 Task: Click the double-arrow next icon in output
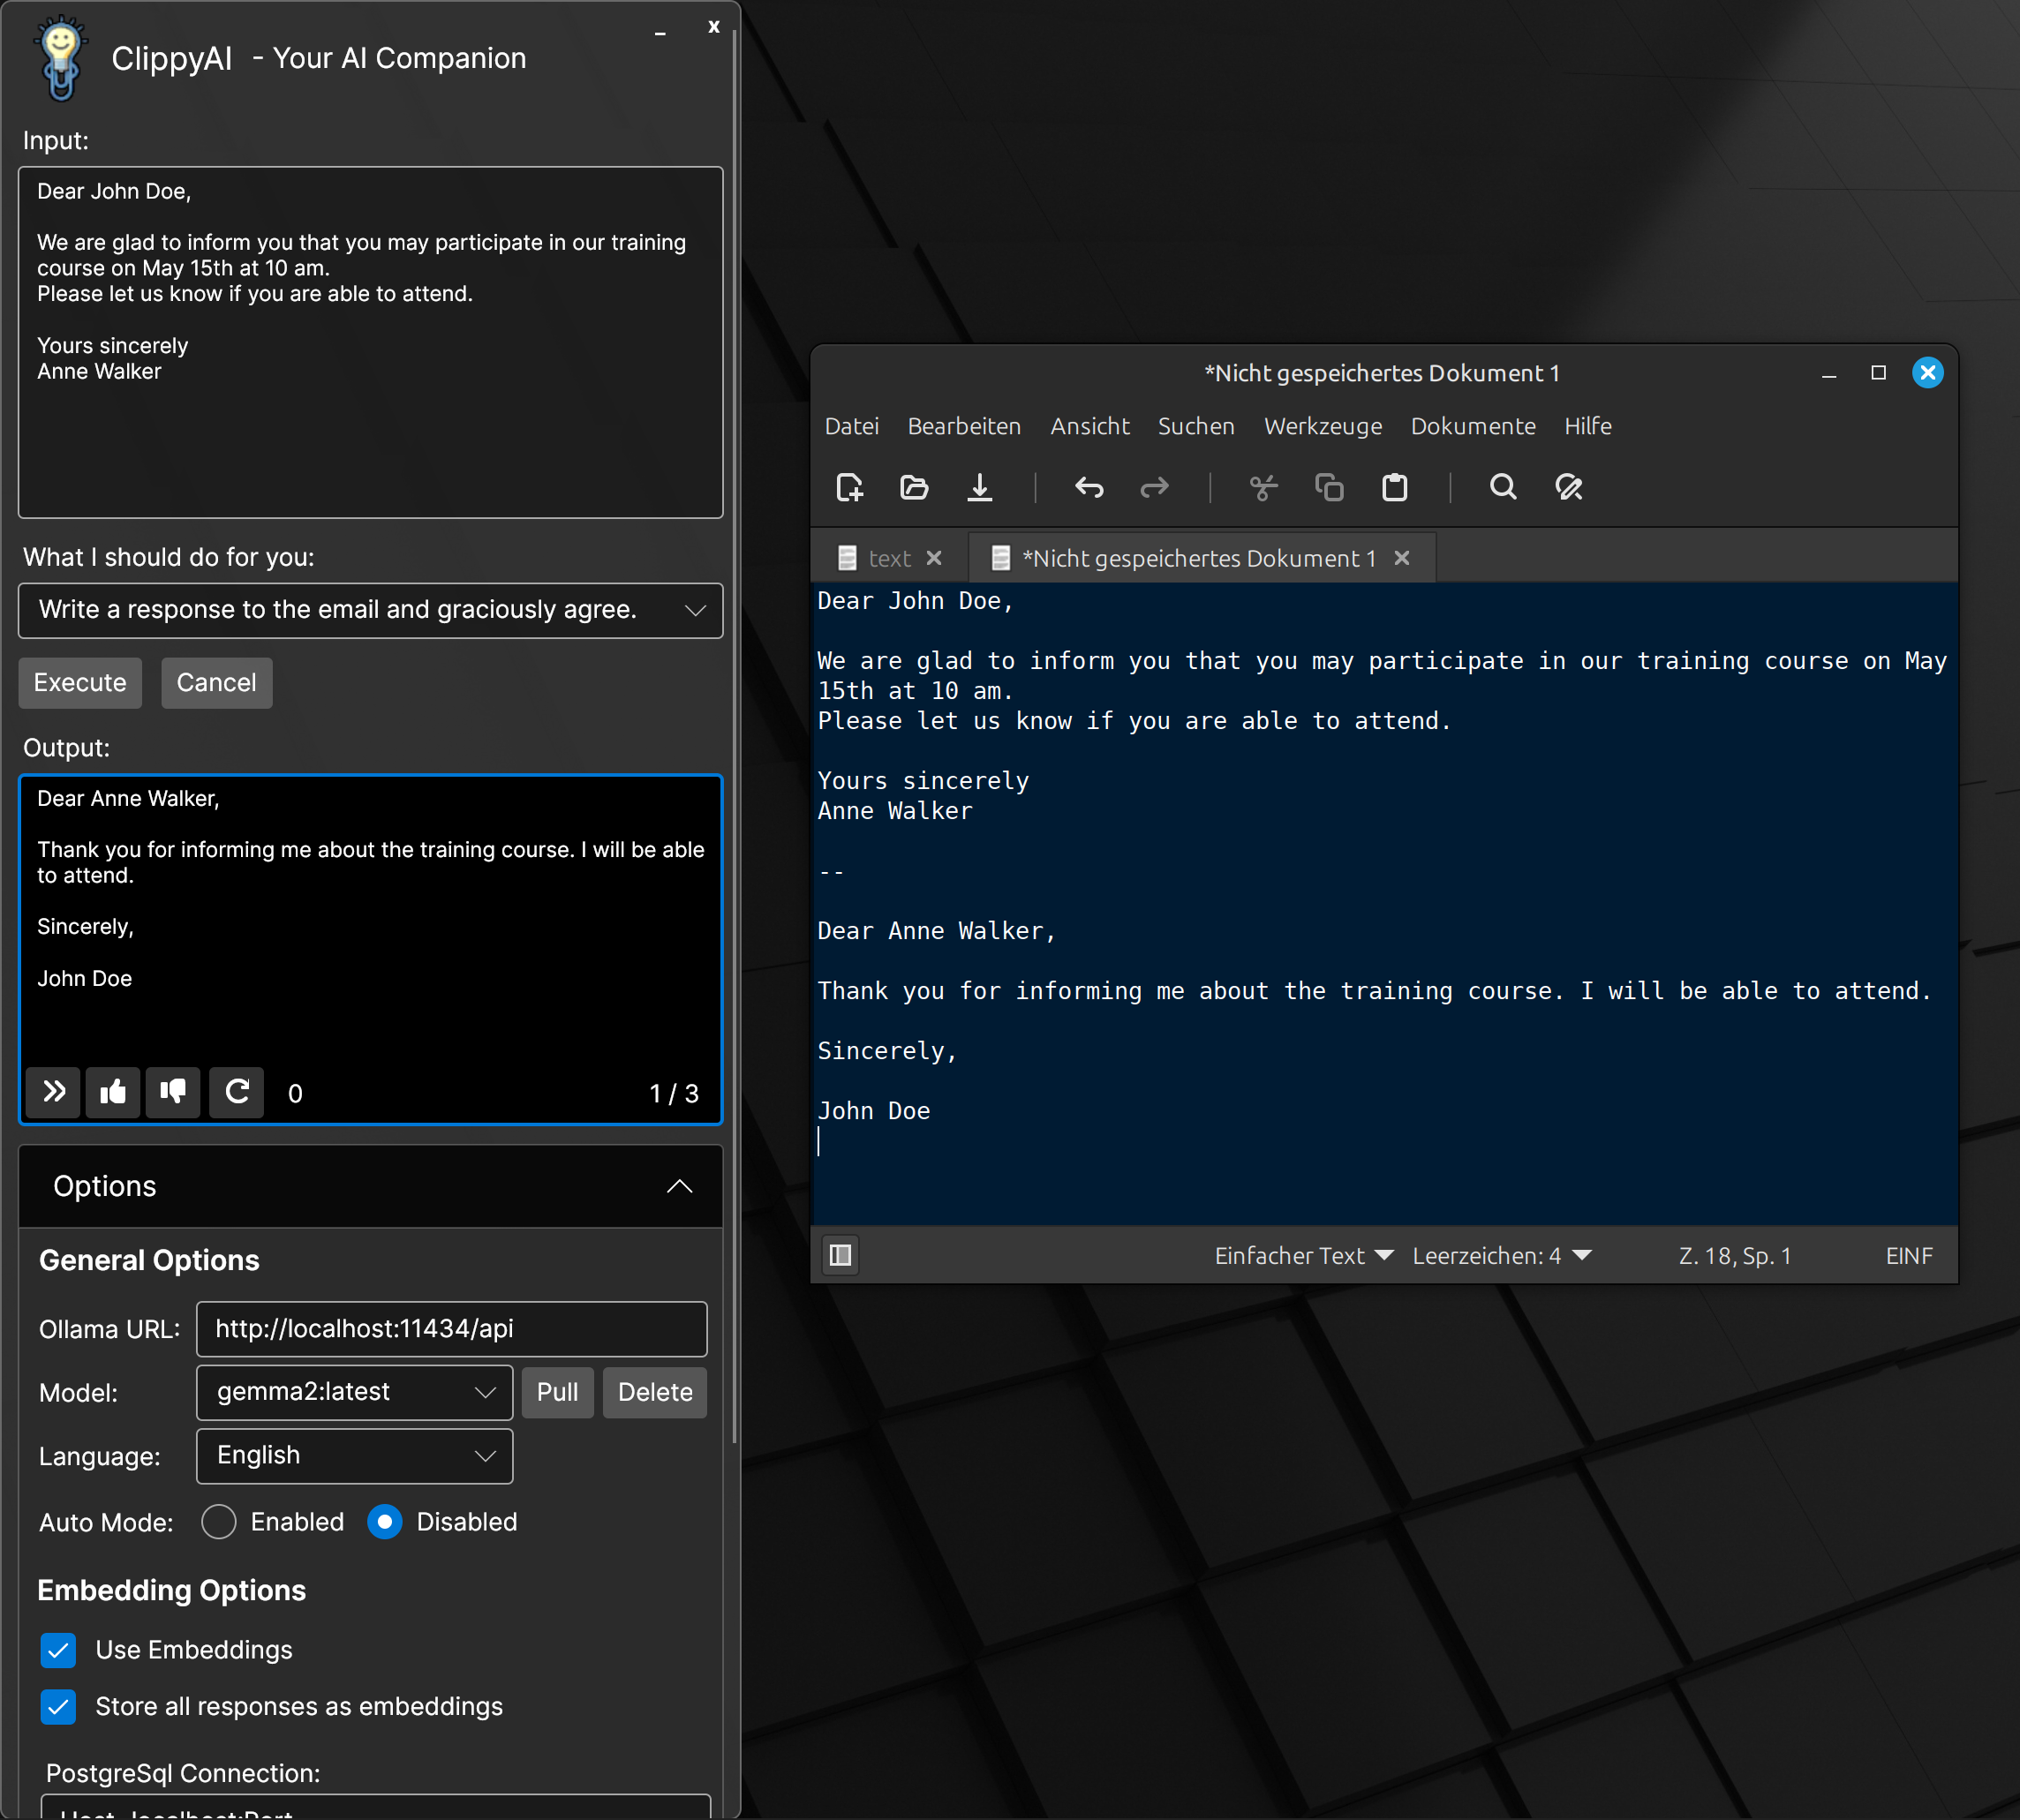click(x=54, y=1091)
